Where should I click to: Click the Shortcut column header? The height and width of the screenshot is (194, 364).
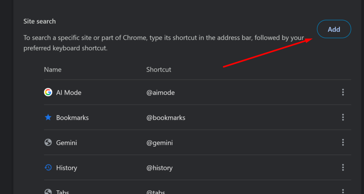[159, 70]
